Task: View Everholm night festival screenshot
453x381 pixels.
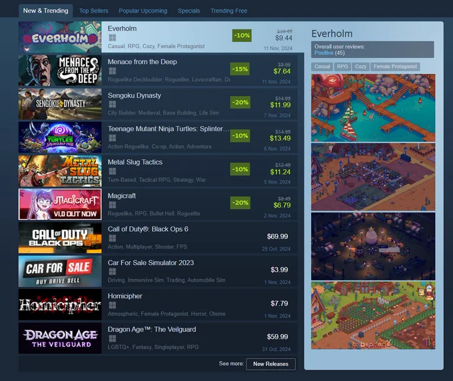Action: [x=373, y=246]
